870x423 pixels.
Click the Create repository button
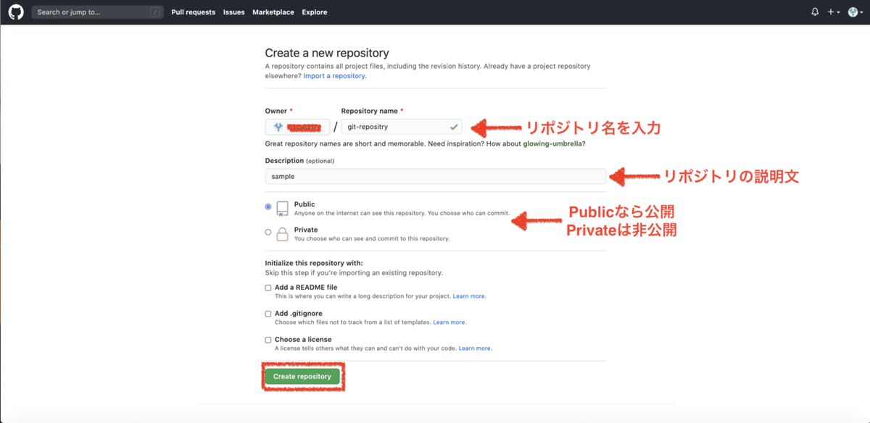tap(303, 376)
